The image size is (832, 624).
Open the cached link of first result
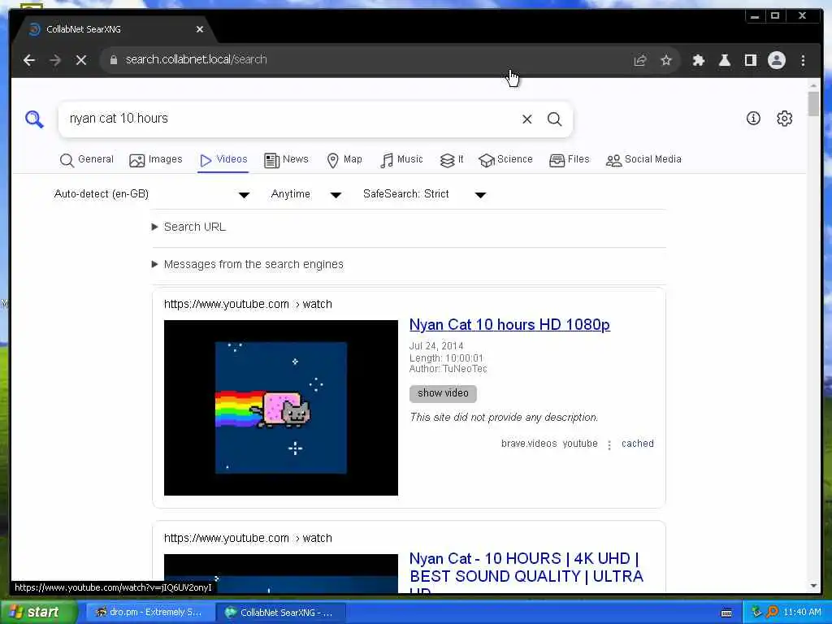(637, 444)
